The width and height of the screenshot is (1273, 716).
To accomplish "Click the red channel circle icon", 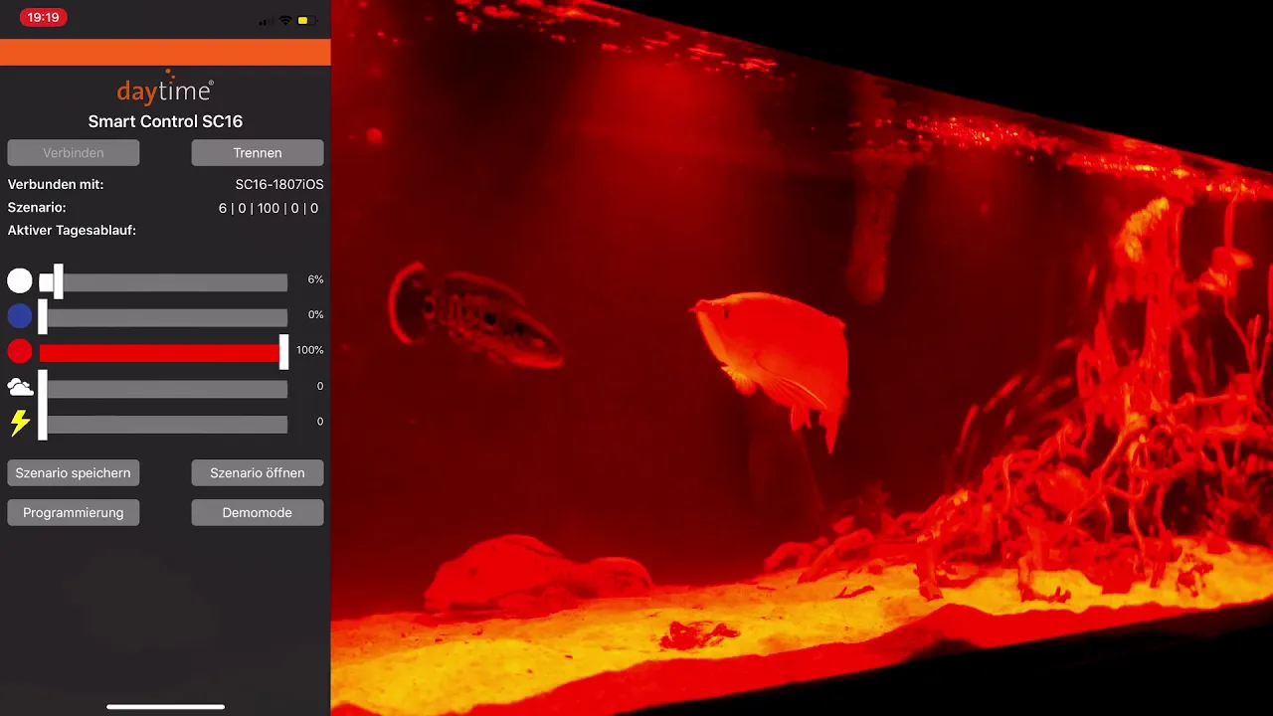I will pyautogui.click(x=20, y=352).
